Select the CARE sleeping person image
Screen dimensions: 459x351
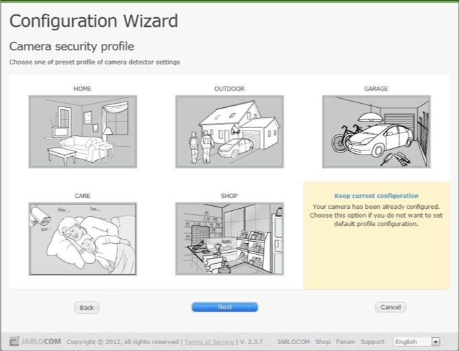(x=82, y=238)
